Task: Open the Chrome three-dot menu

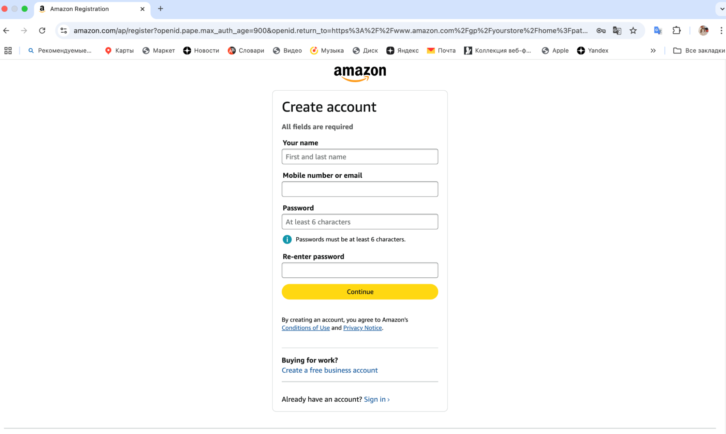Action: coord(721,30)
